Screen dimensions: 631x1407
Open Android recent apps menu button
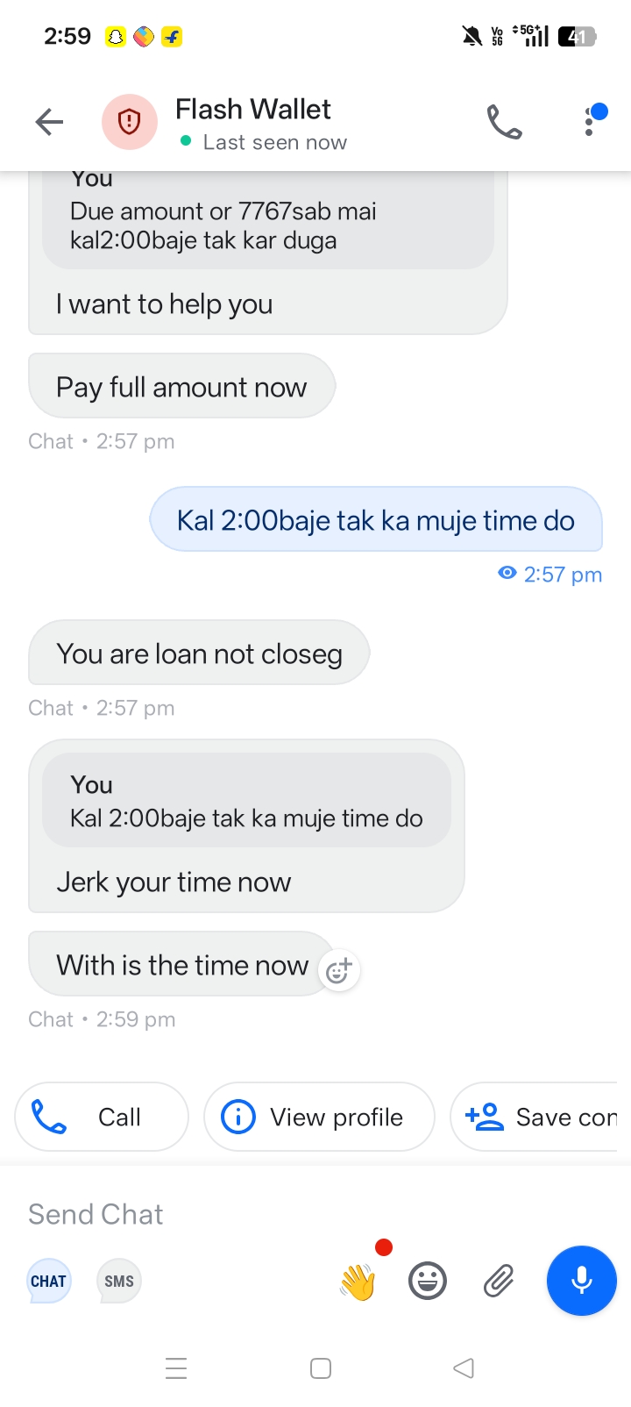176,1368
